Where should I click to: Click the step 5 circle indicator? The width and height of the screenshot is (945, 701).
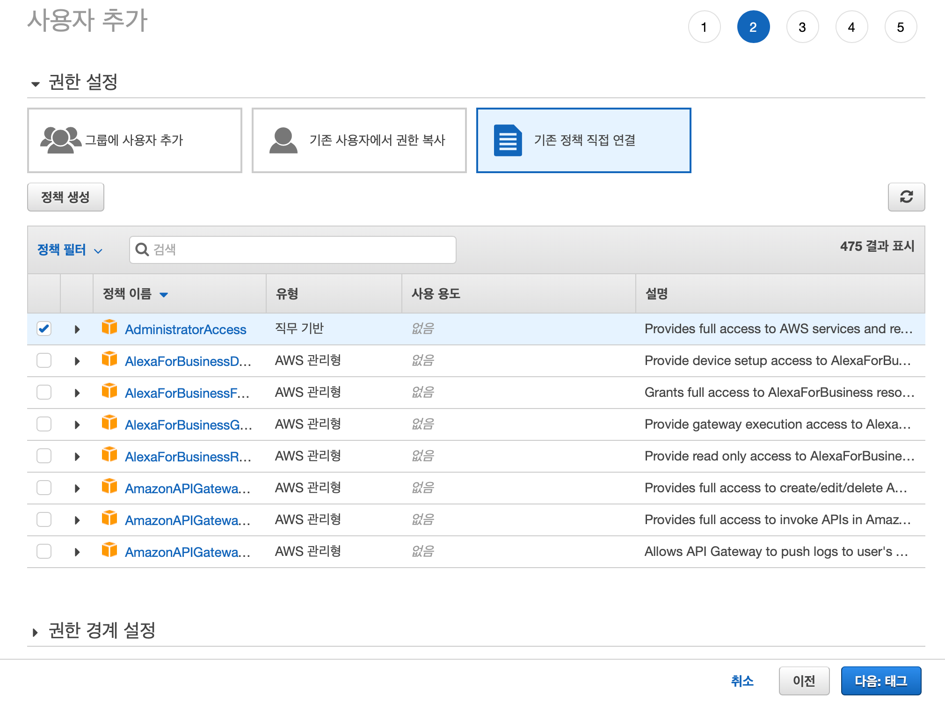900,27
